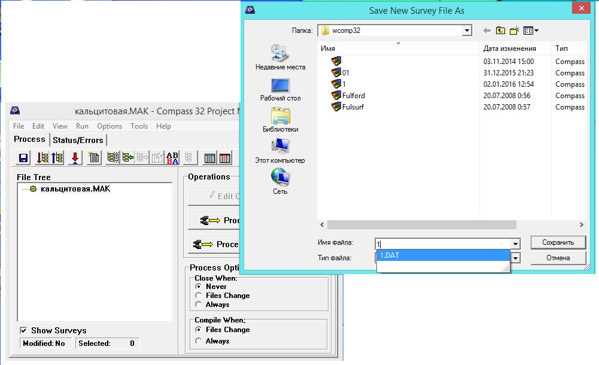The height and width of the screenshot is (365, 599).
Task: Click the Отмена cancel button
Action: [558, 258]
